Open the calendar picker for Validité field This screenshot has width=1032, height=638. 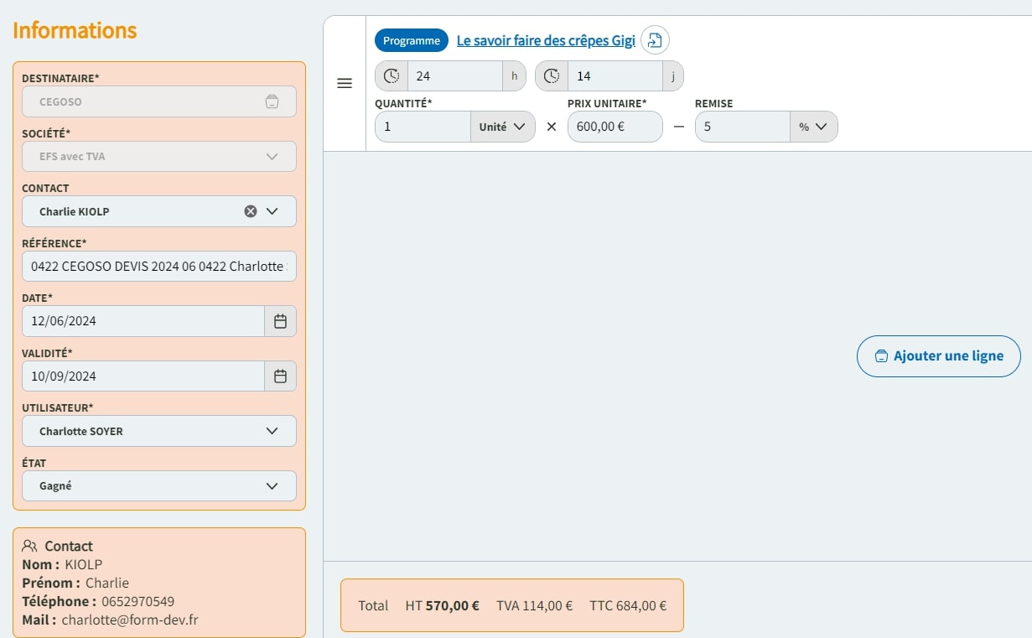[x=281, y=376]
